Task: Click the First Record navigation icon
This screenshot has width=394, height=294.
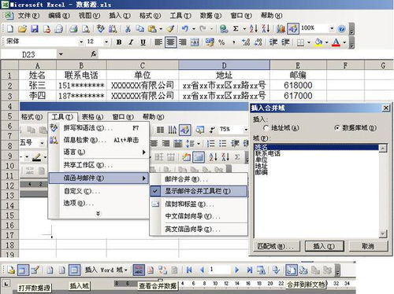Action: click(189, 270)
